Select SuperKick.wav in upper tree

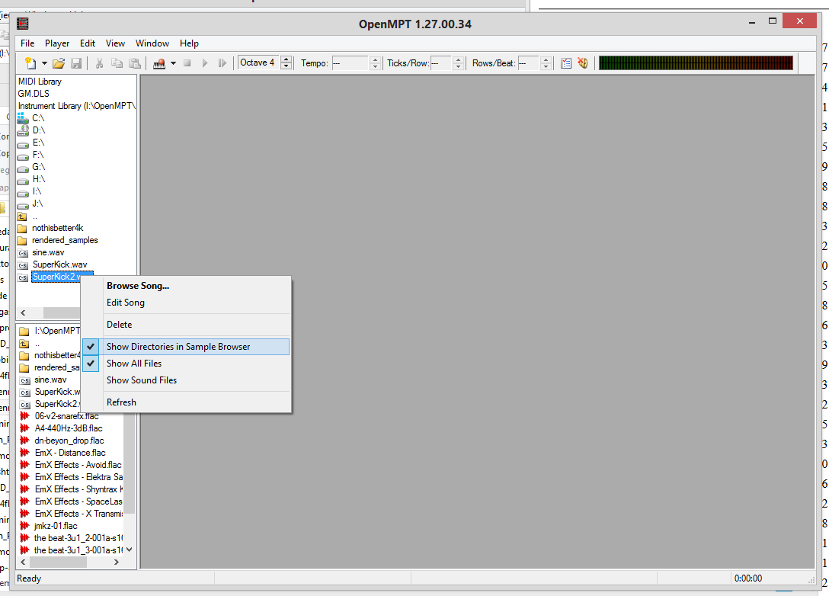tap(59, 264)
